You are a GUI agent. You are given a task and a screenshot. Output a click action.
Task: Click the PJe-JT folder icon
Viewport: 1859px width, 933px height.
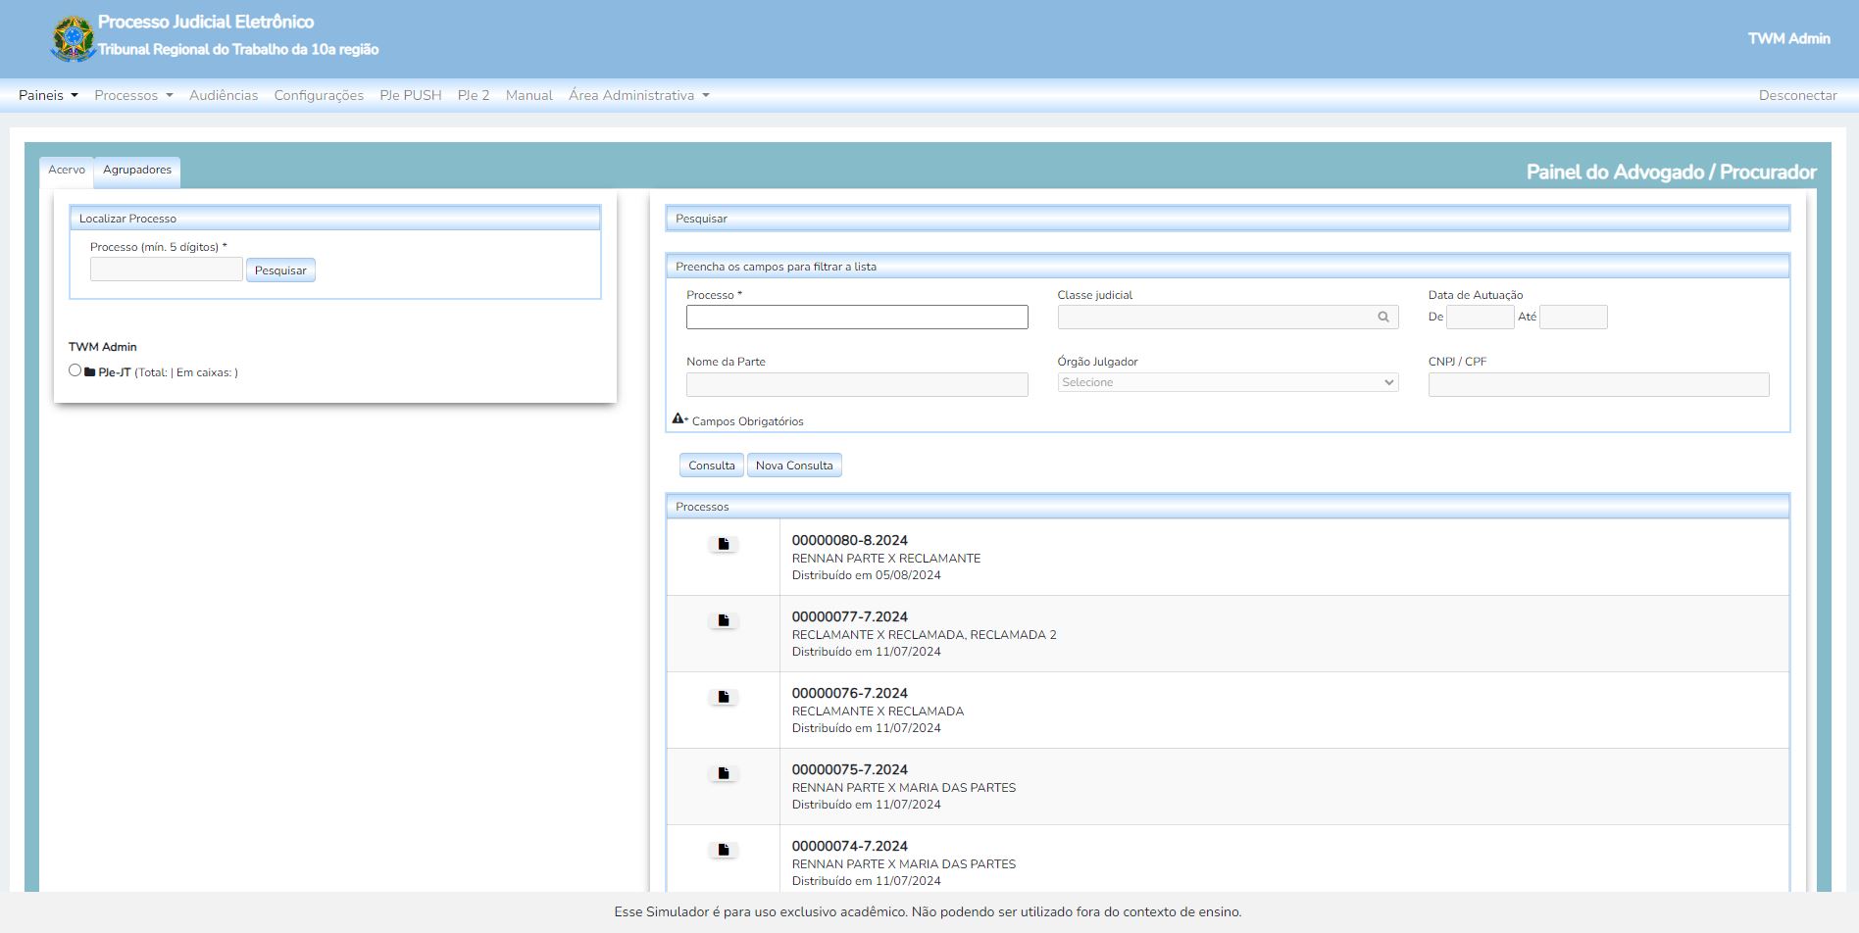[x=90, y=372]
